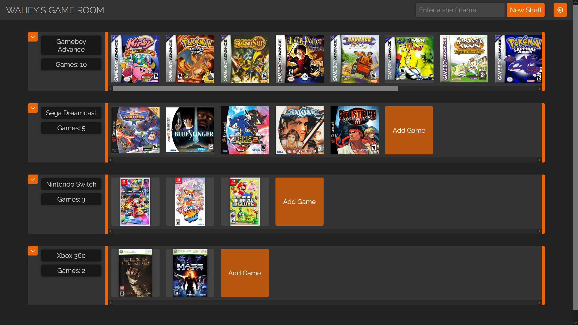Open the Buzz Lightyear Dreamcast game

tap(135, 130)
